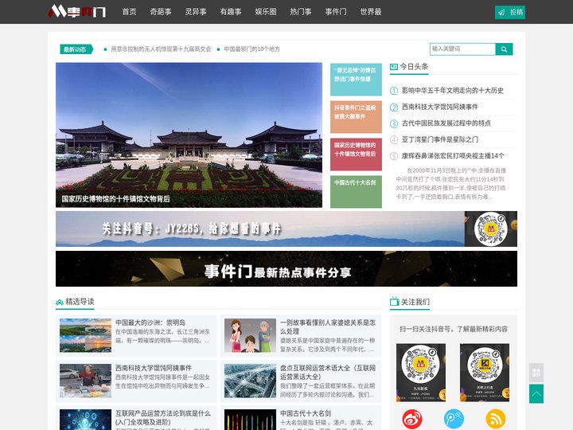The image size is (573, 430).
Task: Click the 今日头条 heading icon
Action: (x=394, y=67)
